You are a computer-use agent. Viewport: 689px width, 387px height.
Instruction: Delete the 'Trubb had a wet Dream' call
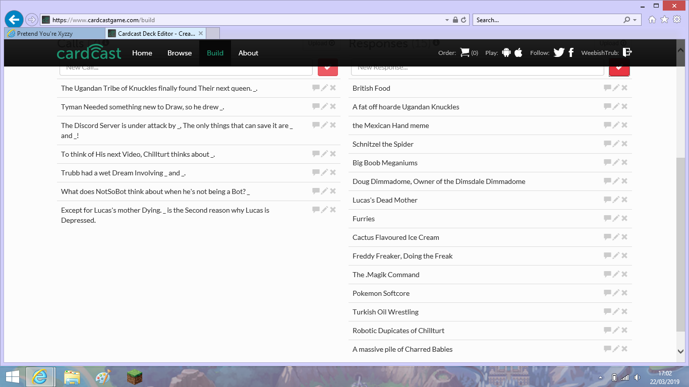333,172
